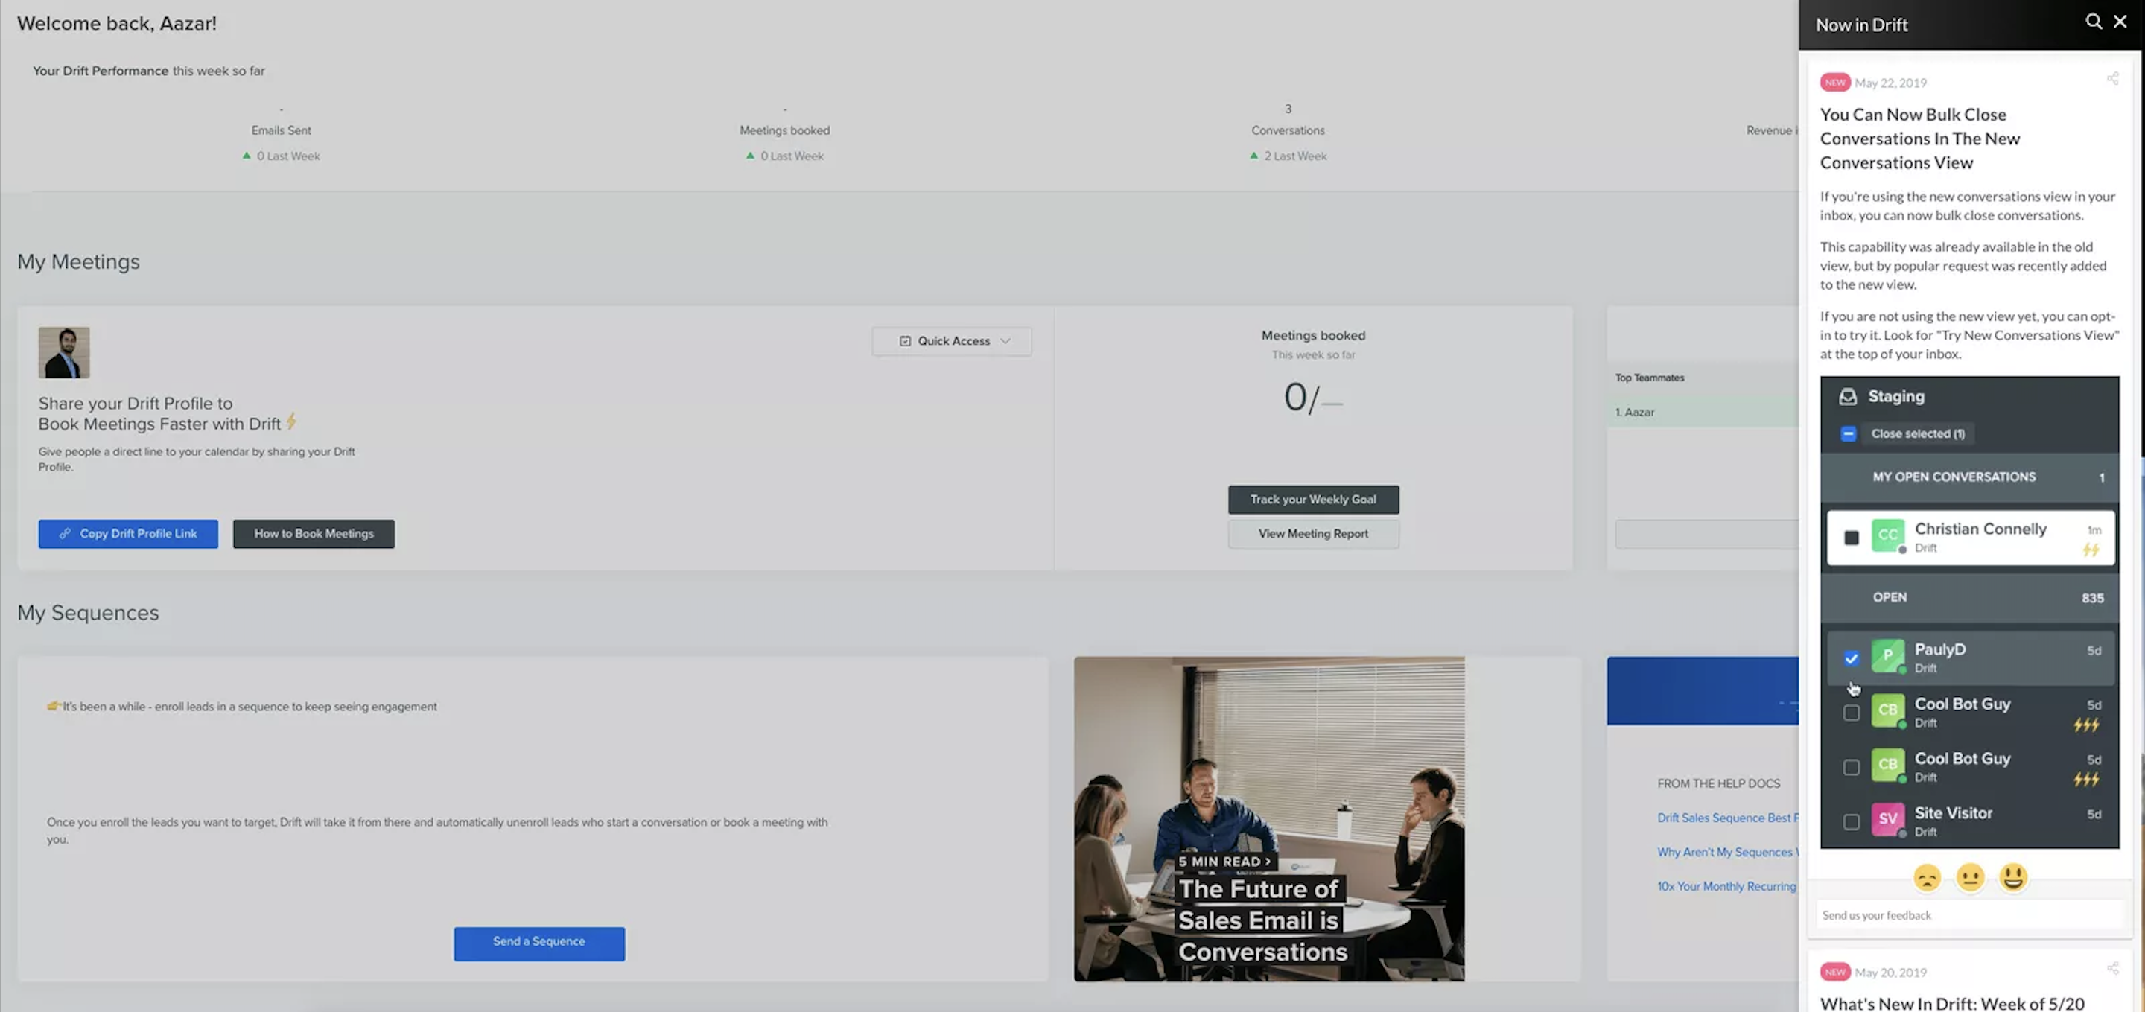The height and width of the screenshot is (1012, 2145).
Task: Click the Site Visitor conversation name
Action: 1953,813
